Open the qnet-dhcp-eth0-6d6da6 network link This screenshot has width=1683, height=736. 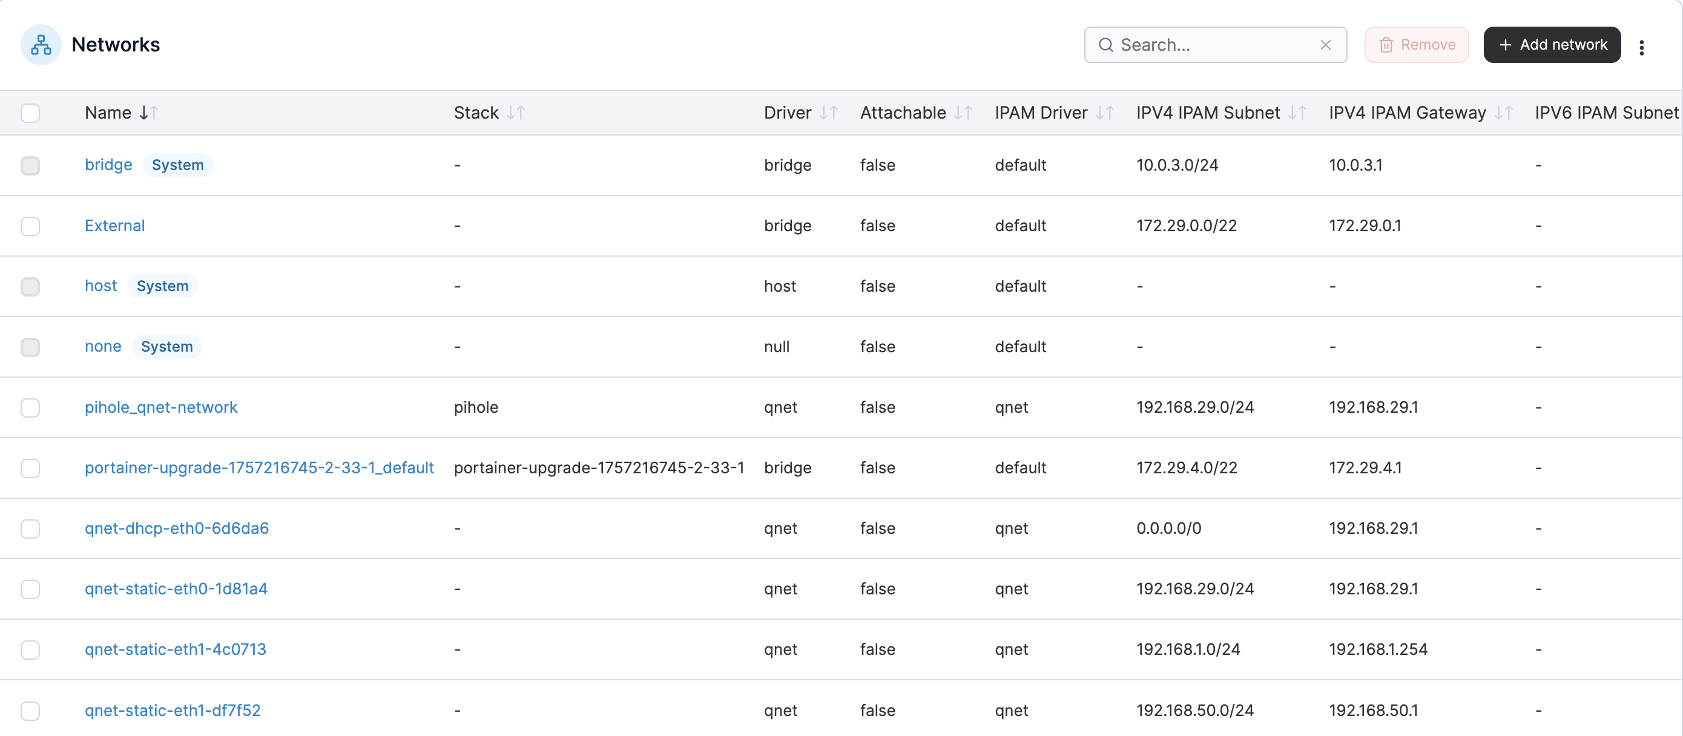[176, 528]
